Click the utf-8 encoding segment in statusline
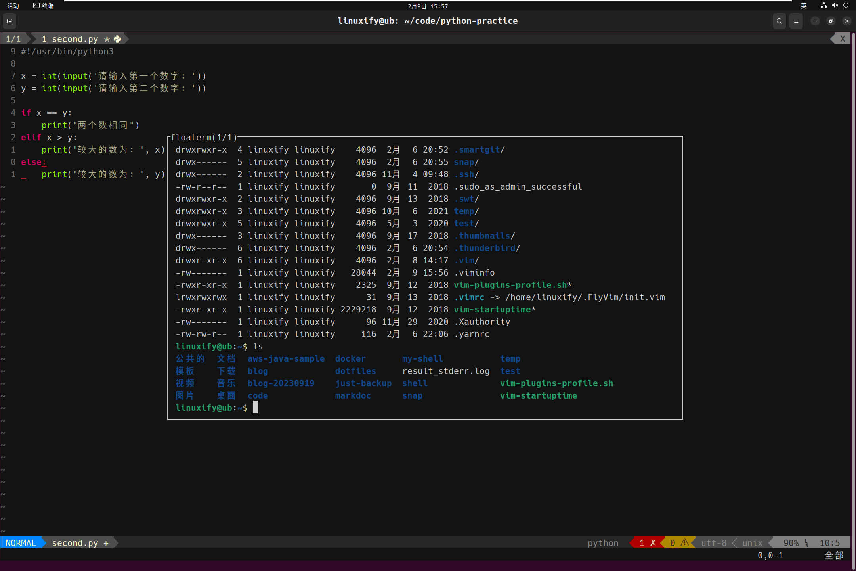This screenshot has width=856, height=571. coord(714,543)
